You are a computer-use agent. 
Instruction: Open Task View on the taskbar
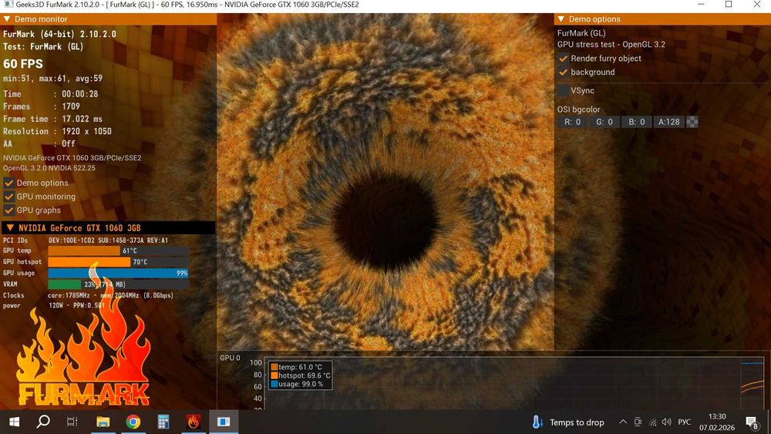[72, 422]
